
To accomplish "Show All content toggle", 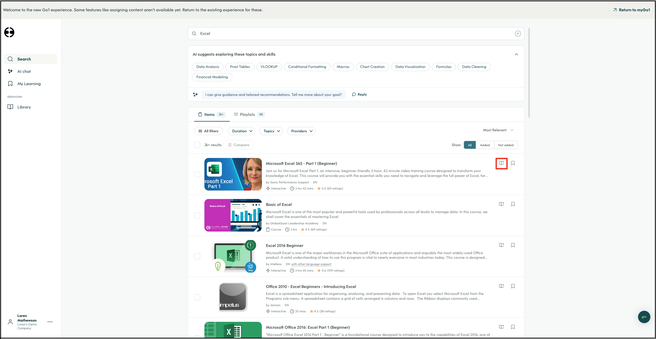I will [470, 145].
